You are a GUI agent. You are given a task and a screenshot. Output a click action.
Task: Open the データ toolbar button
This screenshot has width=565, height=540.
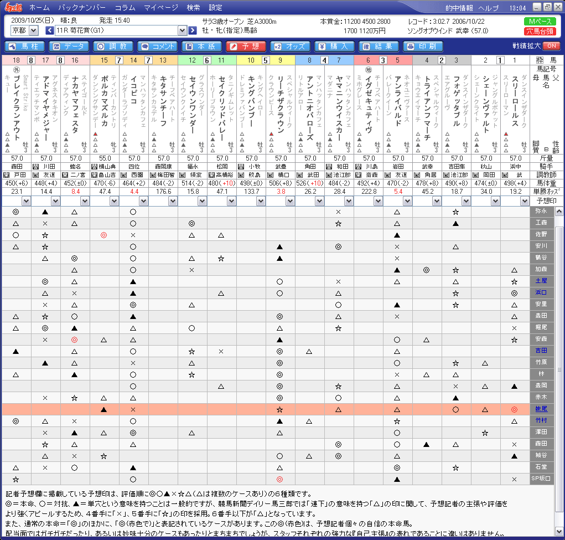(69, 47)
